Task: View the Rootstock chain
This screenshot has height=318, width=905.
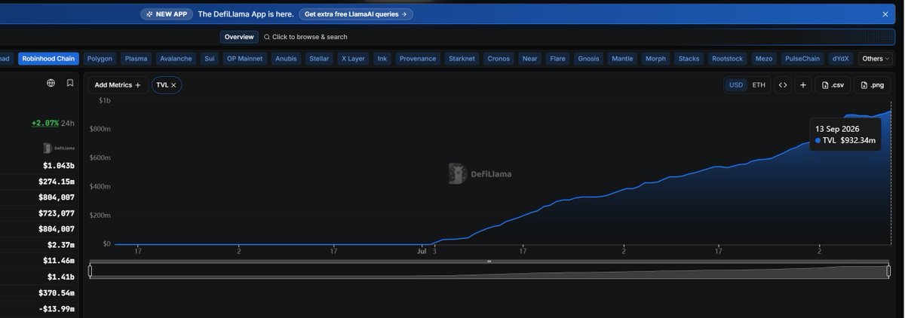Action: [x=727, y=58]
